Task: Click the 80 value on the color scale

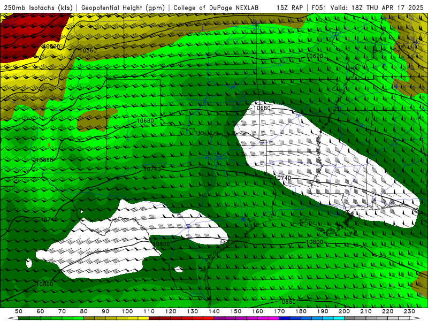Action: click(84, 311)
